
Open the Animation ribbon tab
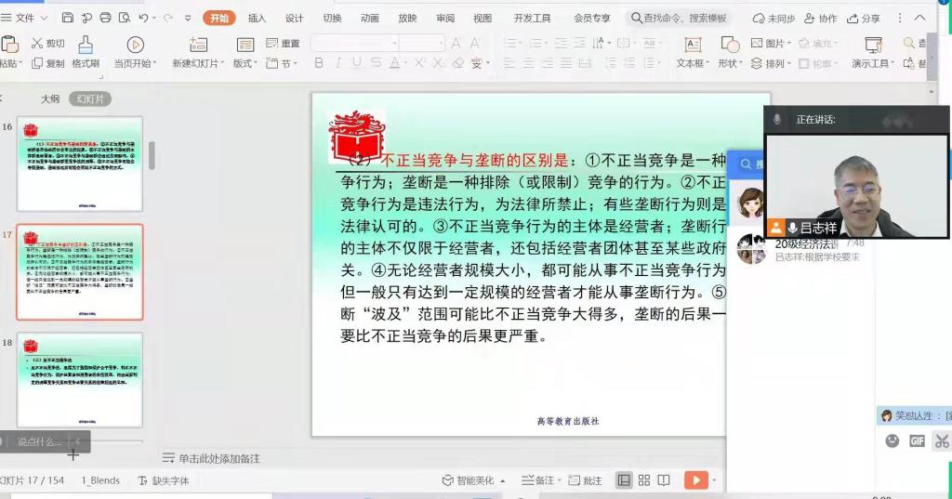(369, 18)
